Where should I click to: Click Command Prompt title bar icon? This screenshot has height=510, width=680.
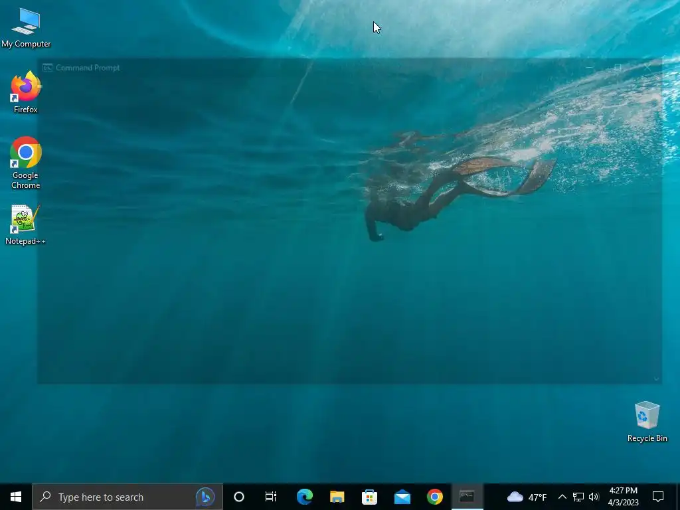[x=47, y=68]
